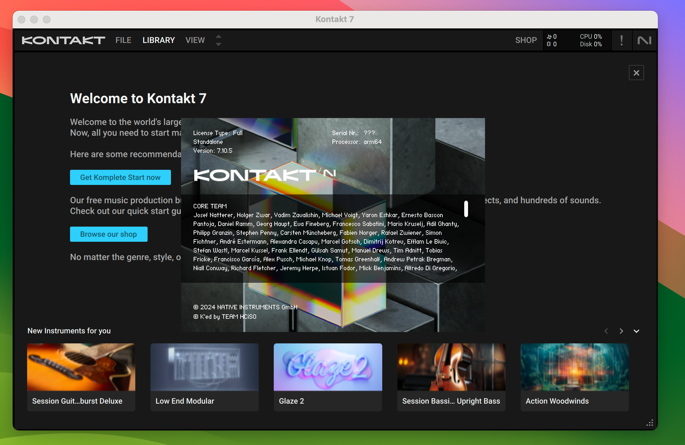Click Get Komplete Start now button
Screen dimensions: 685x445
pos(120,177)
